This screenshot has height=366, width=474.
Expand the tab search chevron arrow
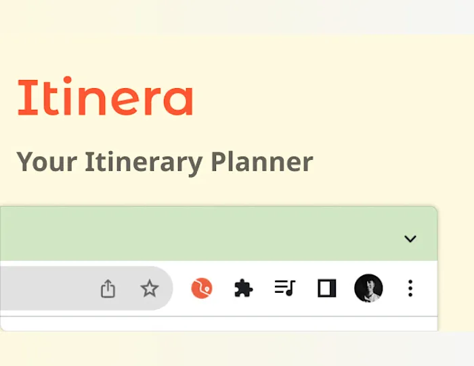[x=410, y=239]
